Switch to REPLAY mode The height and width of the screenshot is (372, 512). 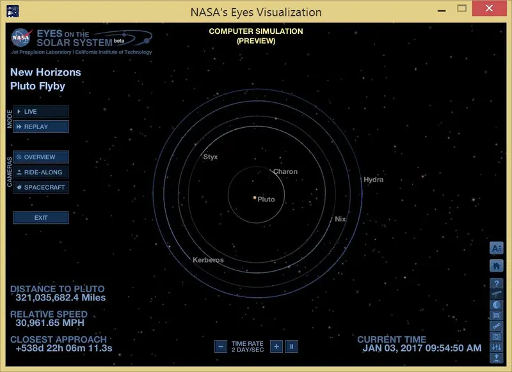[41, 127]
